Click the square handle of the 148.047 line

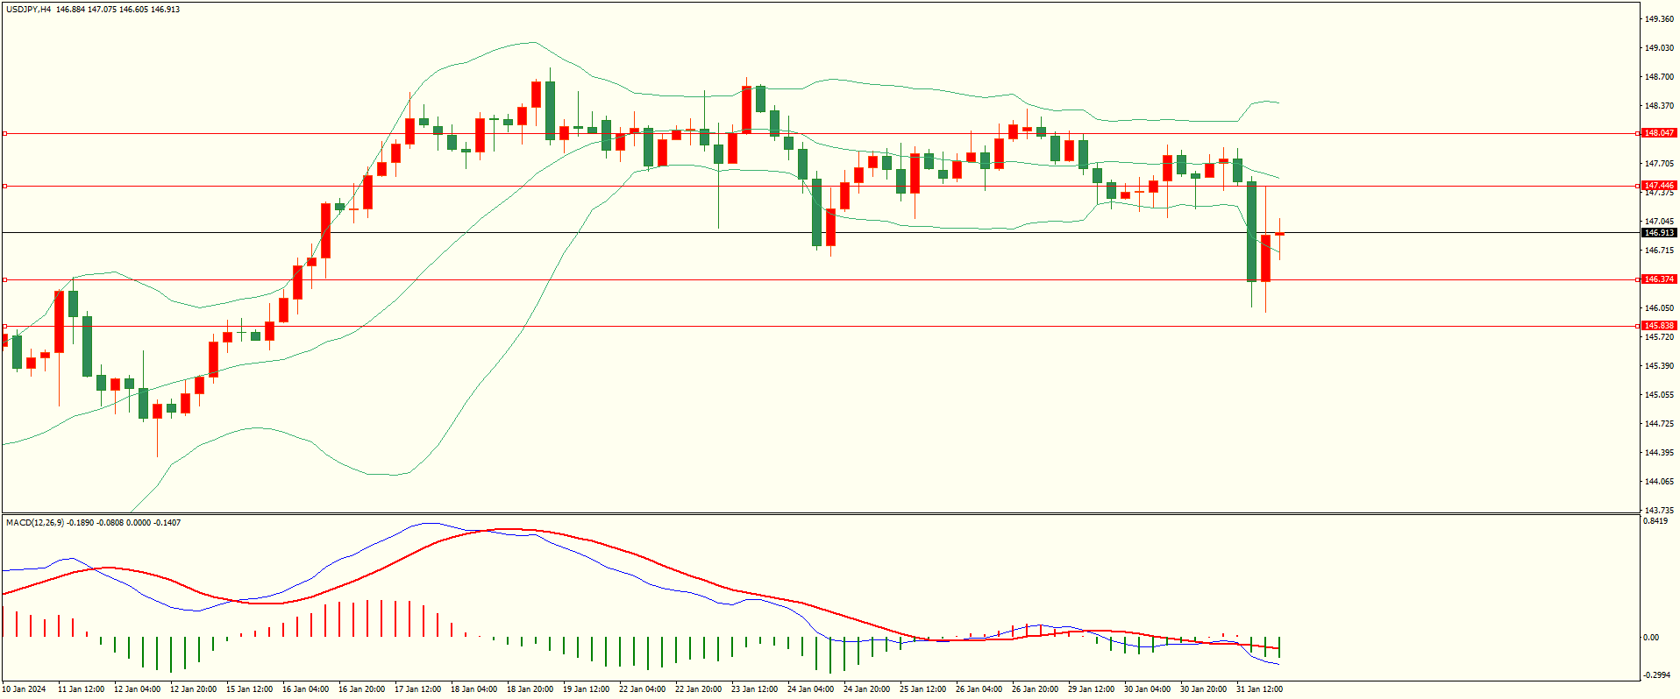4,134
